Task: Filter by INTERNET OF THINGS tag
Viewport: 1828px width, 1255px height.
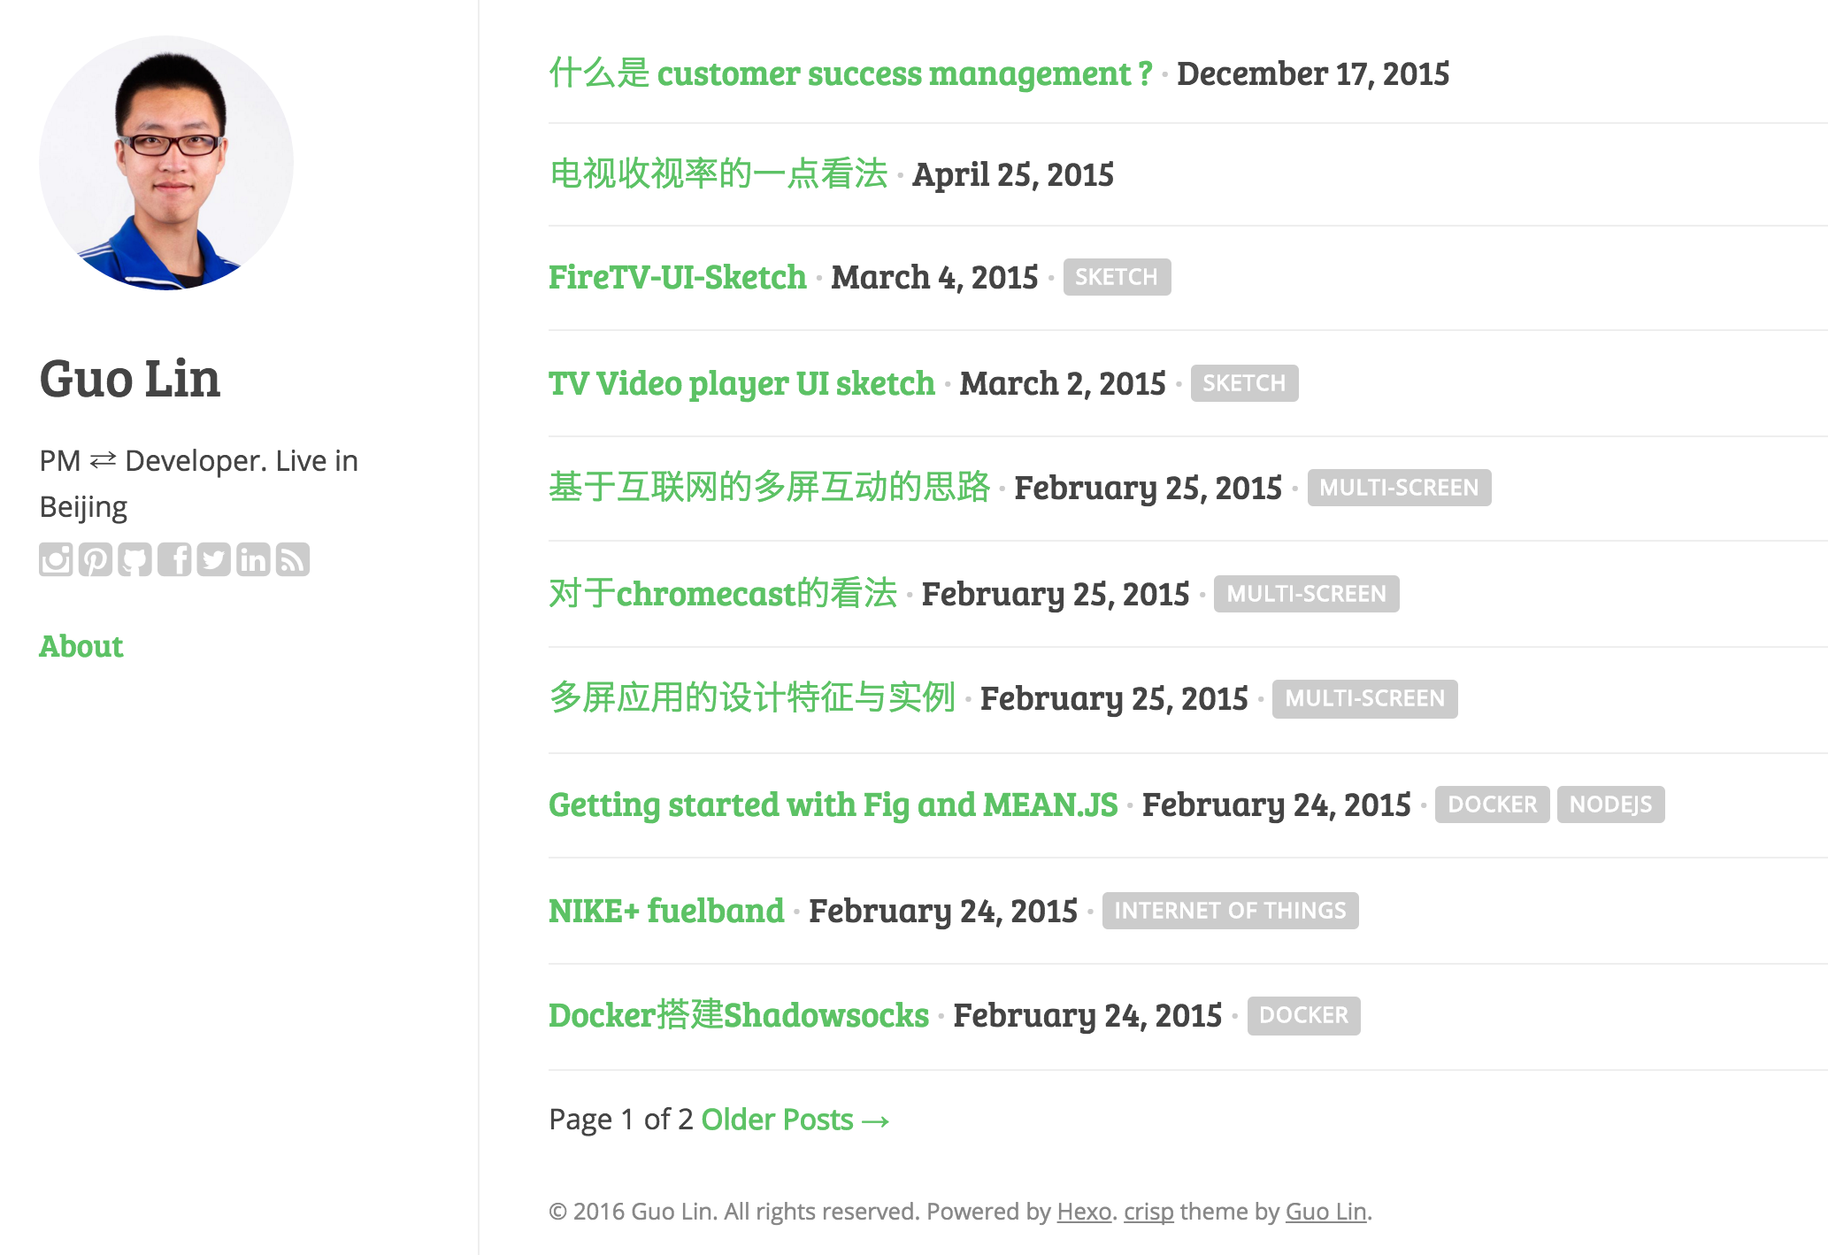Action: tap(1229, 911)
